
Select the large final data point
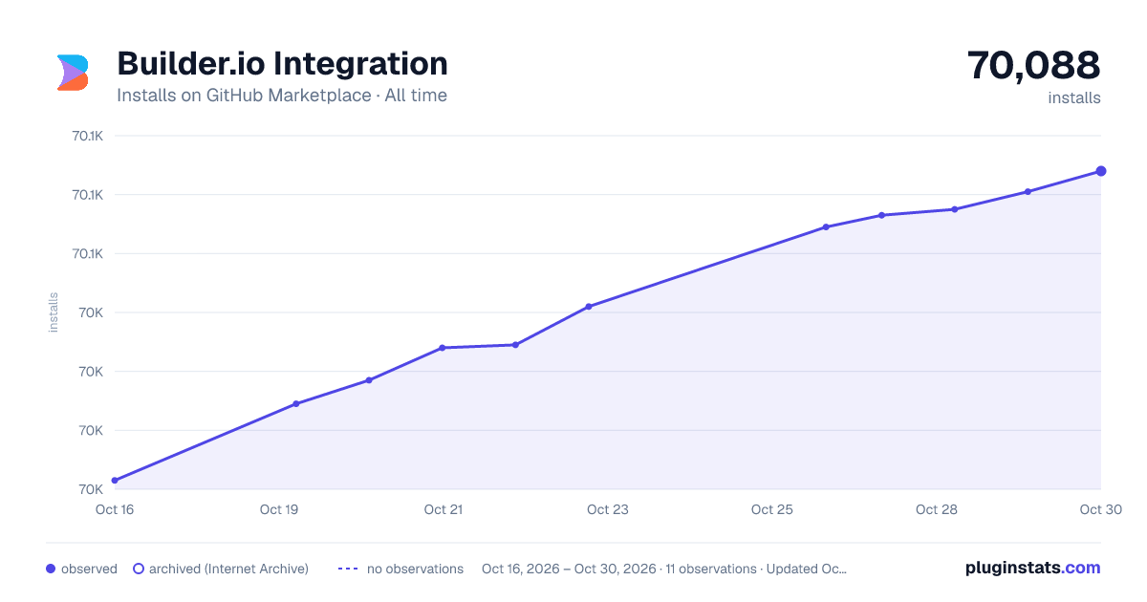coord(1101,171)
